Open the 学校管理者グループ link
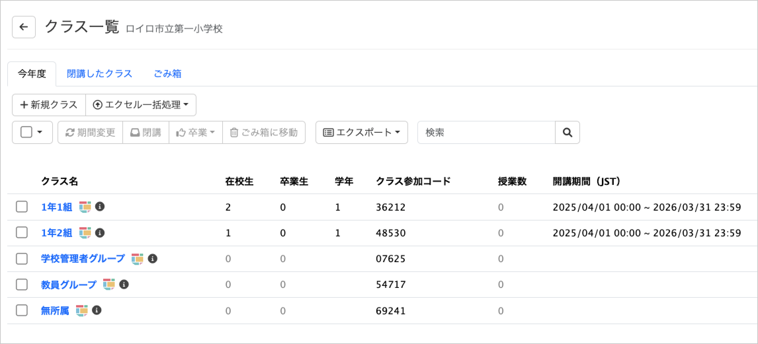 (83, 258)
